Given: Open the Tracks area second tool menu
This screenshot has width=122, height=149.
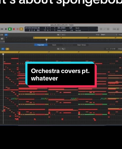Looking at the screenshot, I should (x=64, y=35).
